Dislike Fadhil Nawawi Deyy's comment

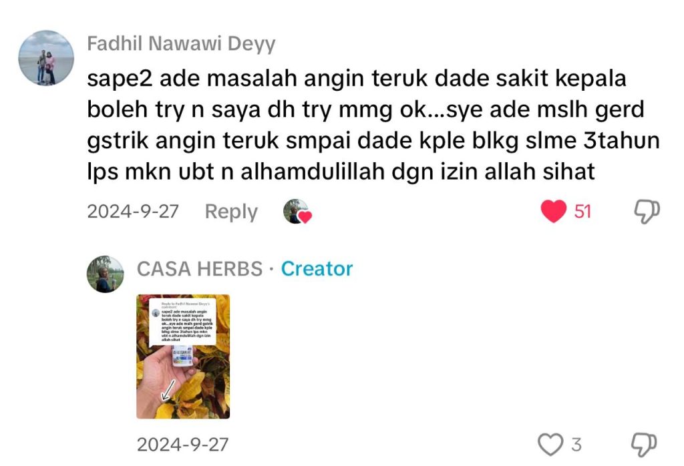click(x=647, y=212)
